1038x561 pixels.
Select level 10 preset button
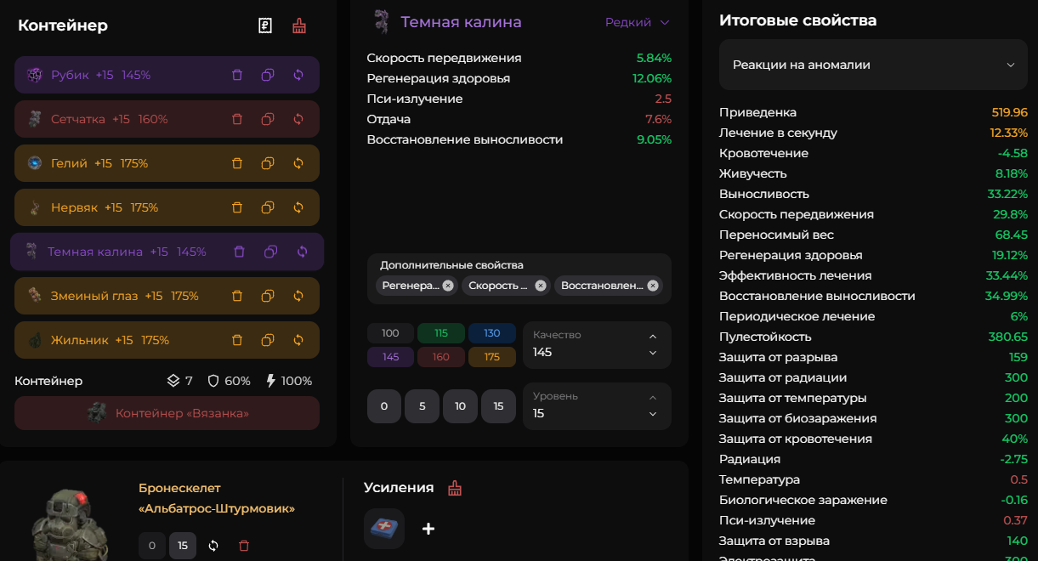click(460, 406)
